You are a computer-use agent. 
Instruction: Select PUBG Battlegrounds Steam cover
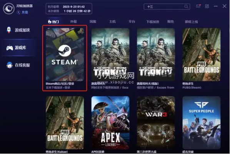(202, 54)
